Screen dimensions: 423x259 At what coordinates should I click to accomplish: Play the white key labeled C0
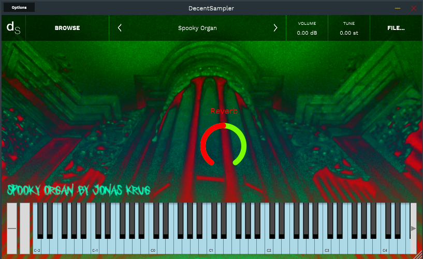click(x=153, y=247)
